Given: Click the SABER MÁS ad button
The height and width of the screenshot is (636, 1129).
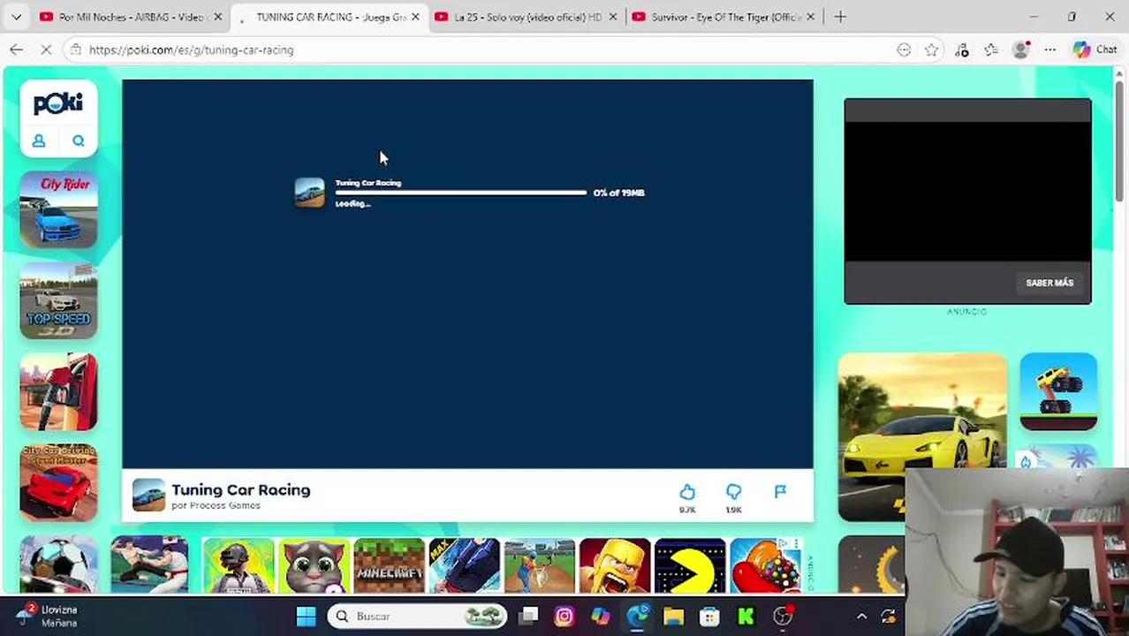Looking at the screenshot, I should click(x=1049, y=283).
